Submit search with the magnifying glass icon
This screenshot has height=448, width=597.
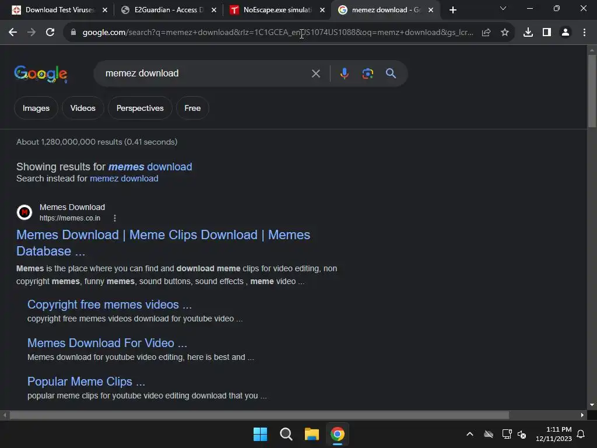391,73
